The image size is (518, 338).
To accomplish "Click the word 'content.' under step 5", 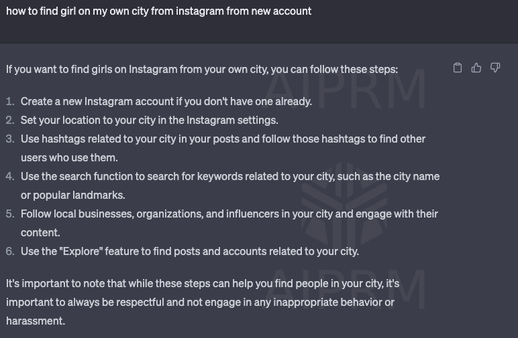I will point(40,233).
